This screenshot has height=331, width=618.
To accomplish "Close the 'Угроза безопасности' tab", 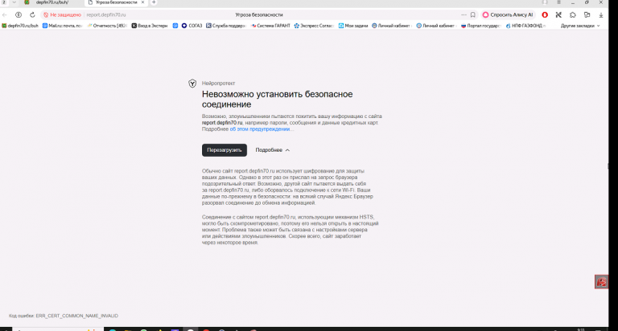I will tap(142, 2).
